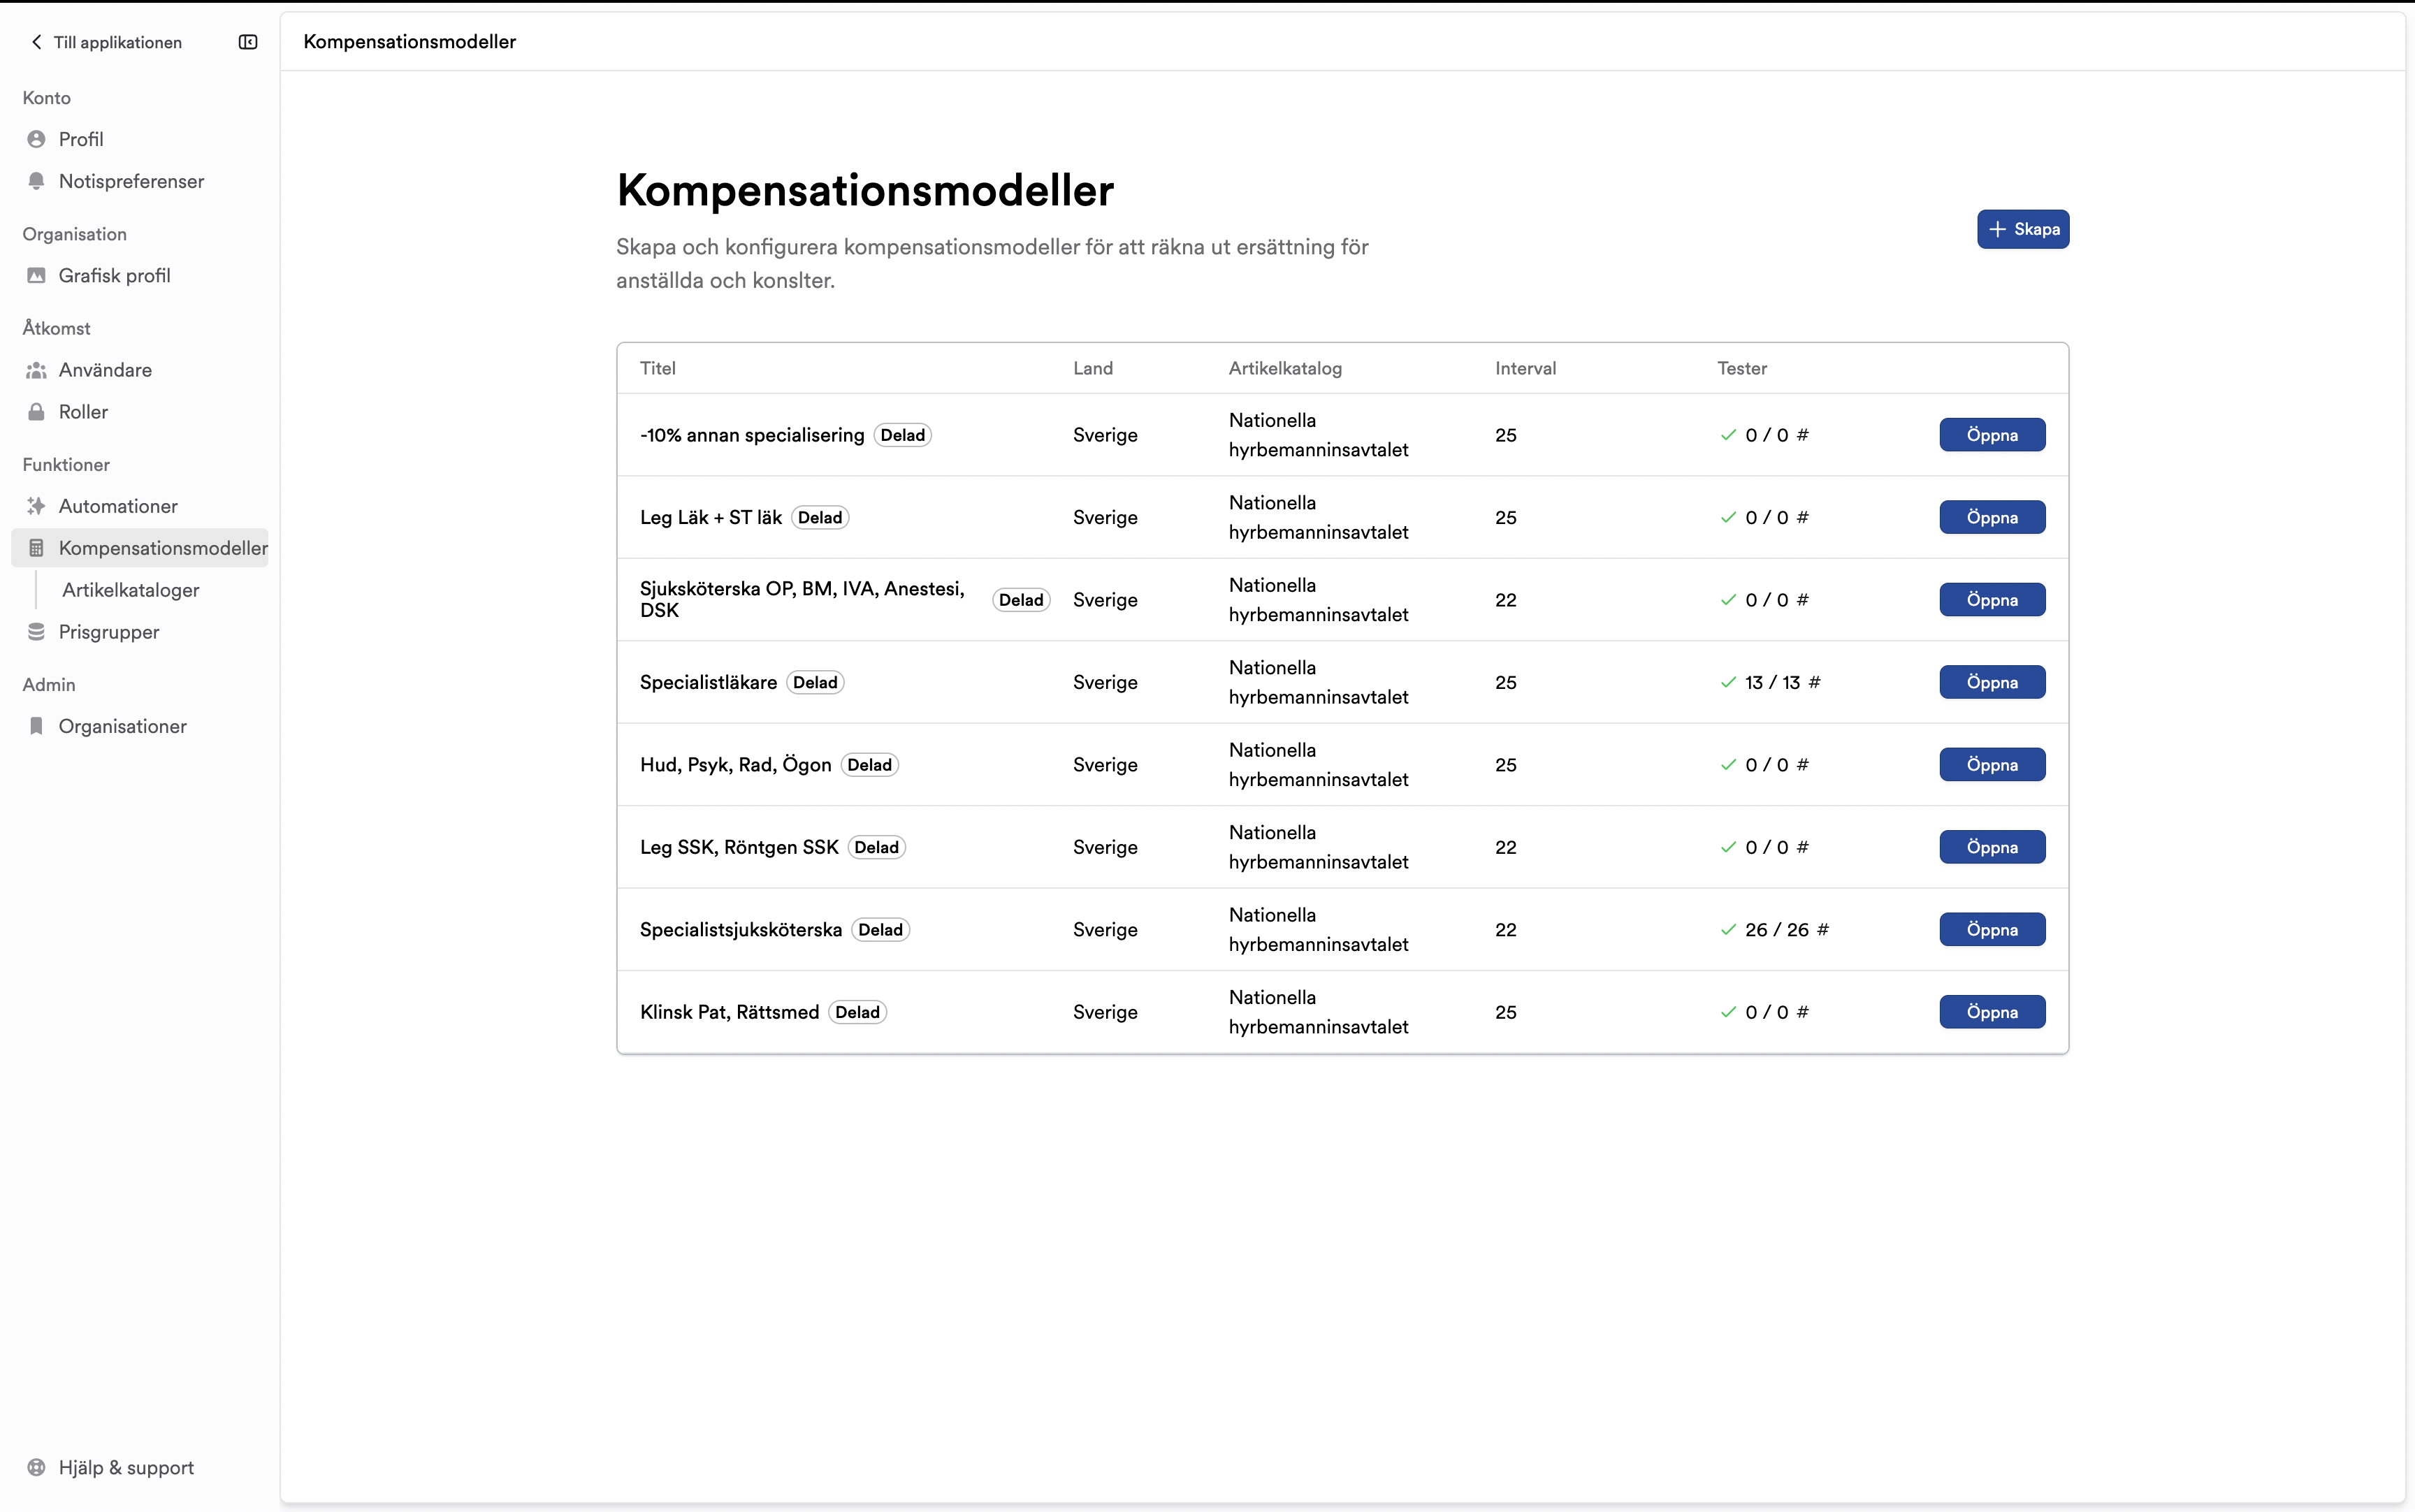The width and height of the screenshot is (2415, 1512).
Task: Click the Skapa button
Action: coord(2022,229)
